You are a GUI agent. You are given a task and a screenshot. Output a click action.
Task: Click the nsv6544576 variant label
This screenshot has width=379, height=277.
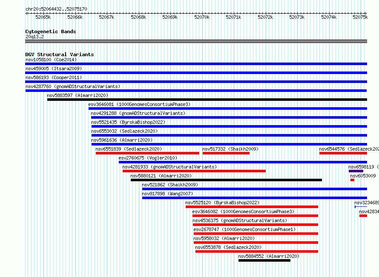pos(349,149)
